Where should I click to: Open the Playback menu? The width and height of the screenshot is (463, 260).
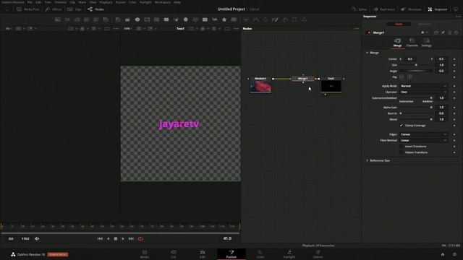(106, 2)
